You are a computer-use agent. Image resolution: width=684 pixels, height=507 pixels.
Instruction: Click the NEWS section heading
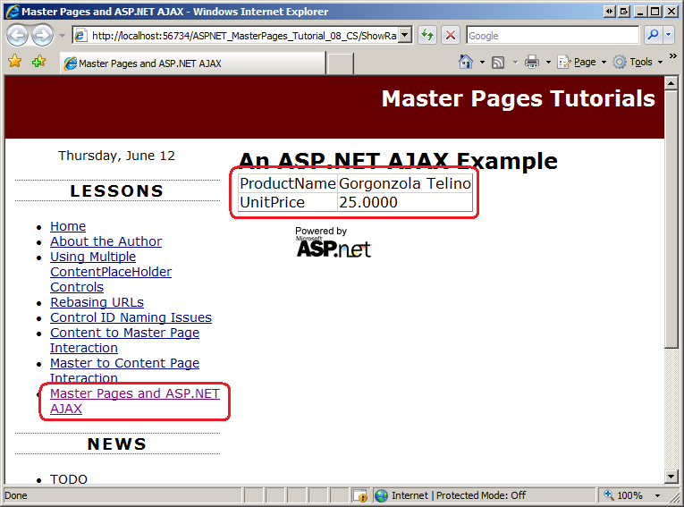coord(117,444)
